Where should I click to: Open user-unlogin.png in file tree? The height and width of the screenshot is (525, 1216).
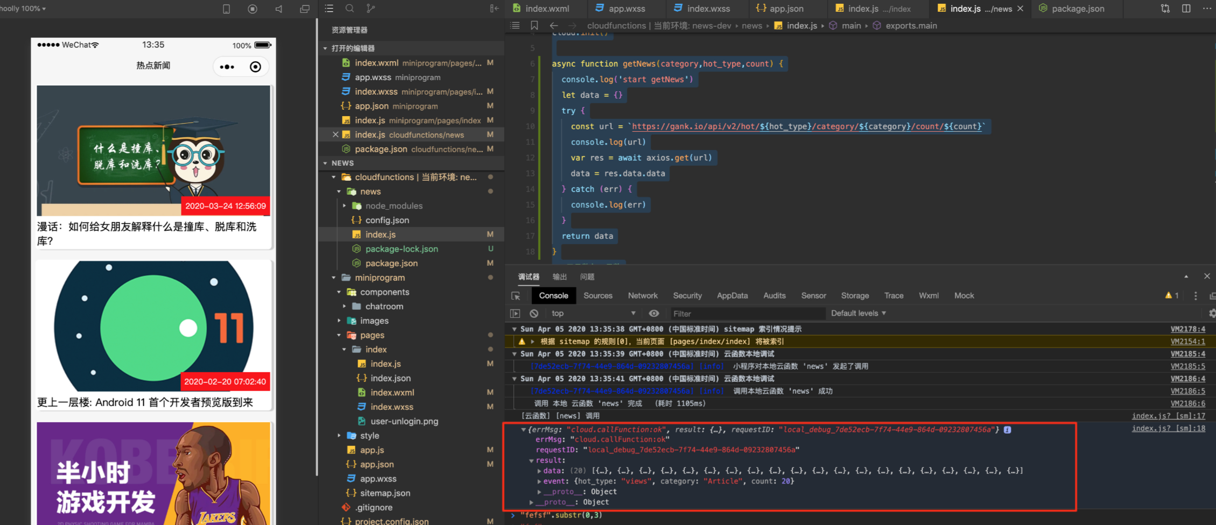point(404,421)
